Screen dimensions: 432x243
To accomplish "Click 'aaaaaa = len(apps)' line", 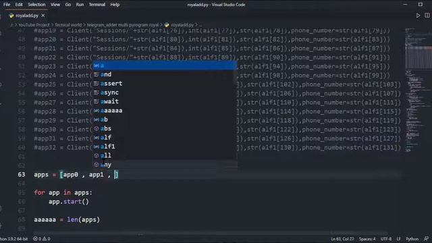I will 67,219.
